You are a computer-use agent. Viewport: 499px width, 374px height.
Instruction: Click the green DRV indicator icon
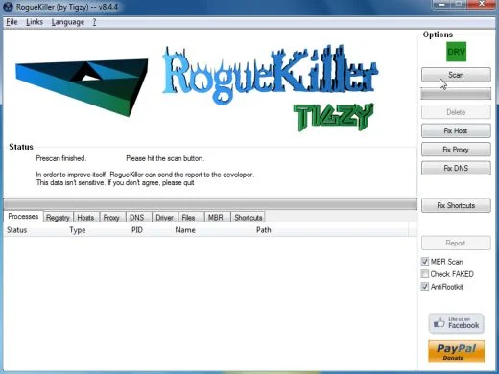click(456, 52)
